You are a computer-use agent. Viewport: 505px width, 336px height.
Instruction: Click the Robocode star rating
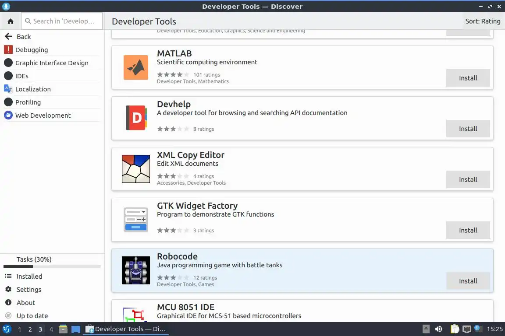[173, 277]
